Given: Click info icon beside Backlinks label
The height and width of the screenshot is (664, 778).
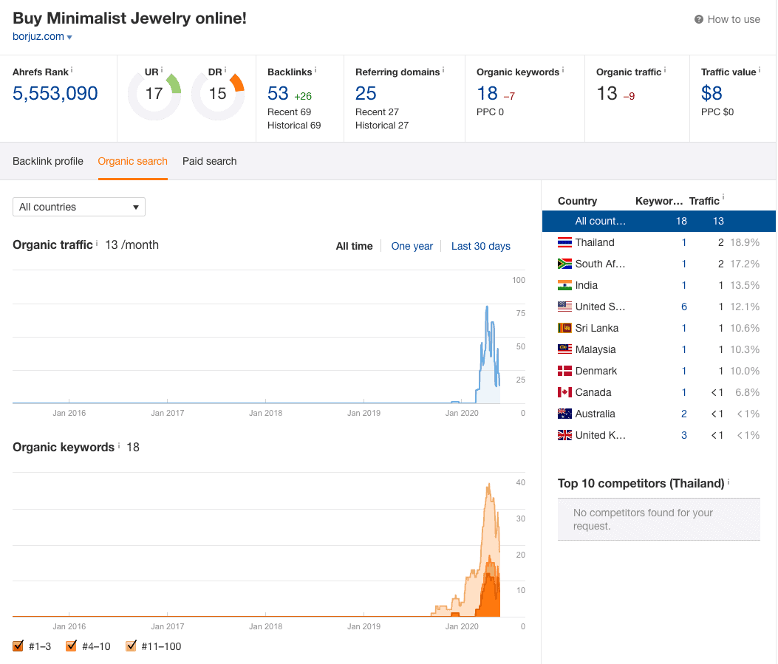Looking at the screenshot, I should click(x=315, y=70).
